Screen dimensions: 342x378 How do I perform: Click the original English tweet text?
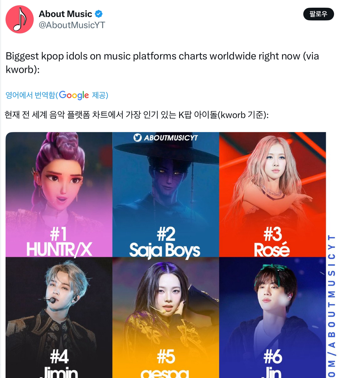pyautogui.click(x=162, y=63)
